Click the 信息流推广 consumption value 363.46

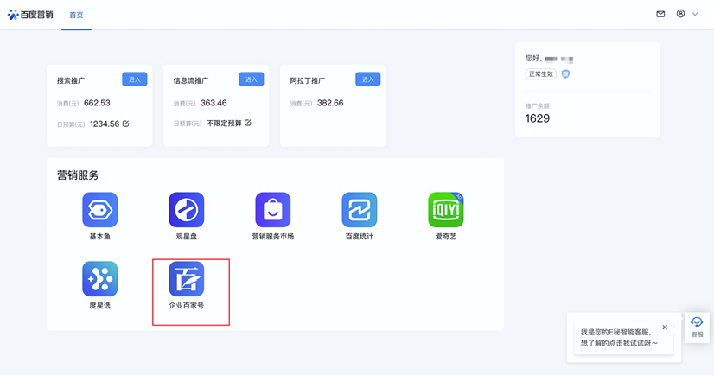214,103
